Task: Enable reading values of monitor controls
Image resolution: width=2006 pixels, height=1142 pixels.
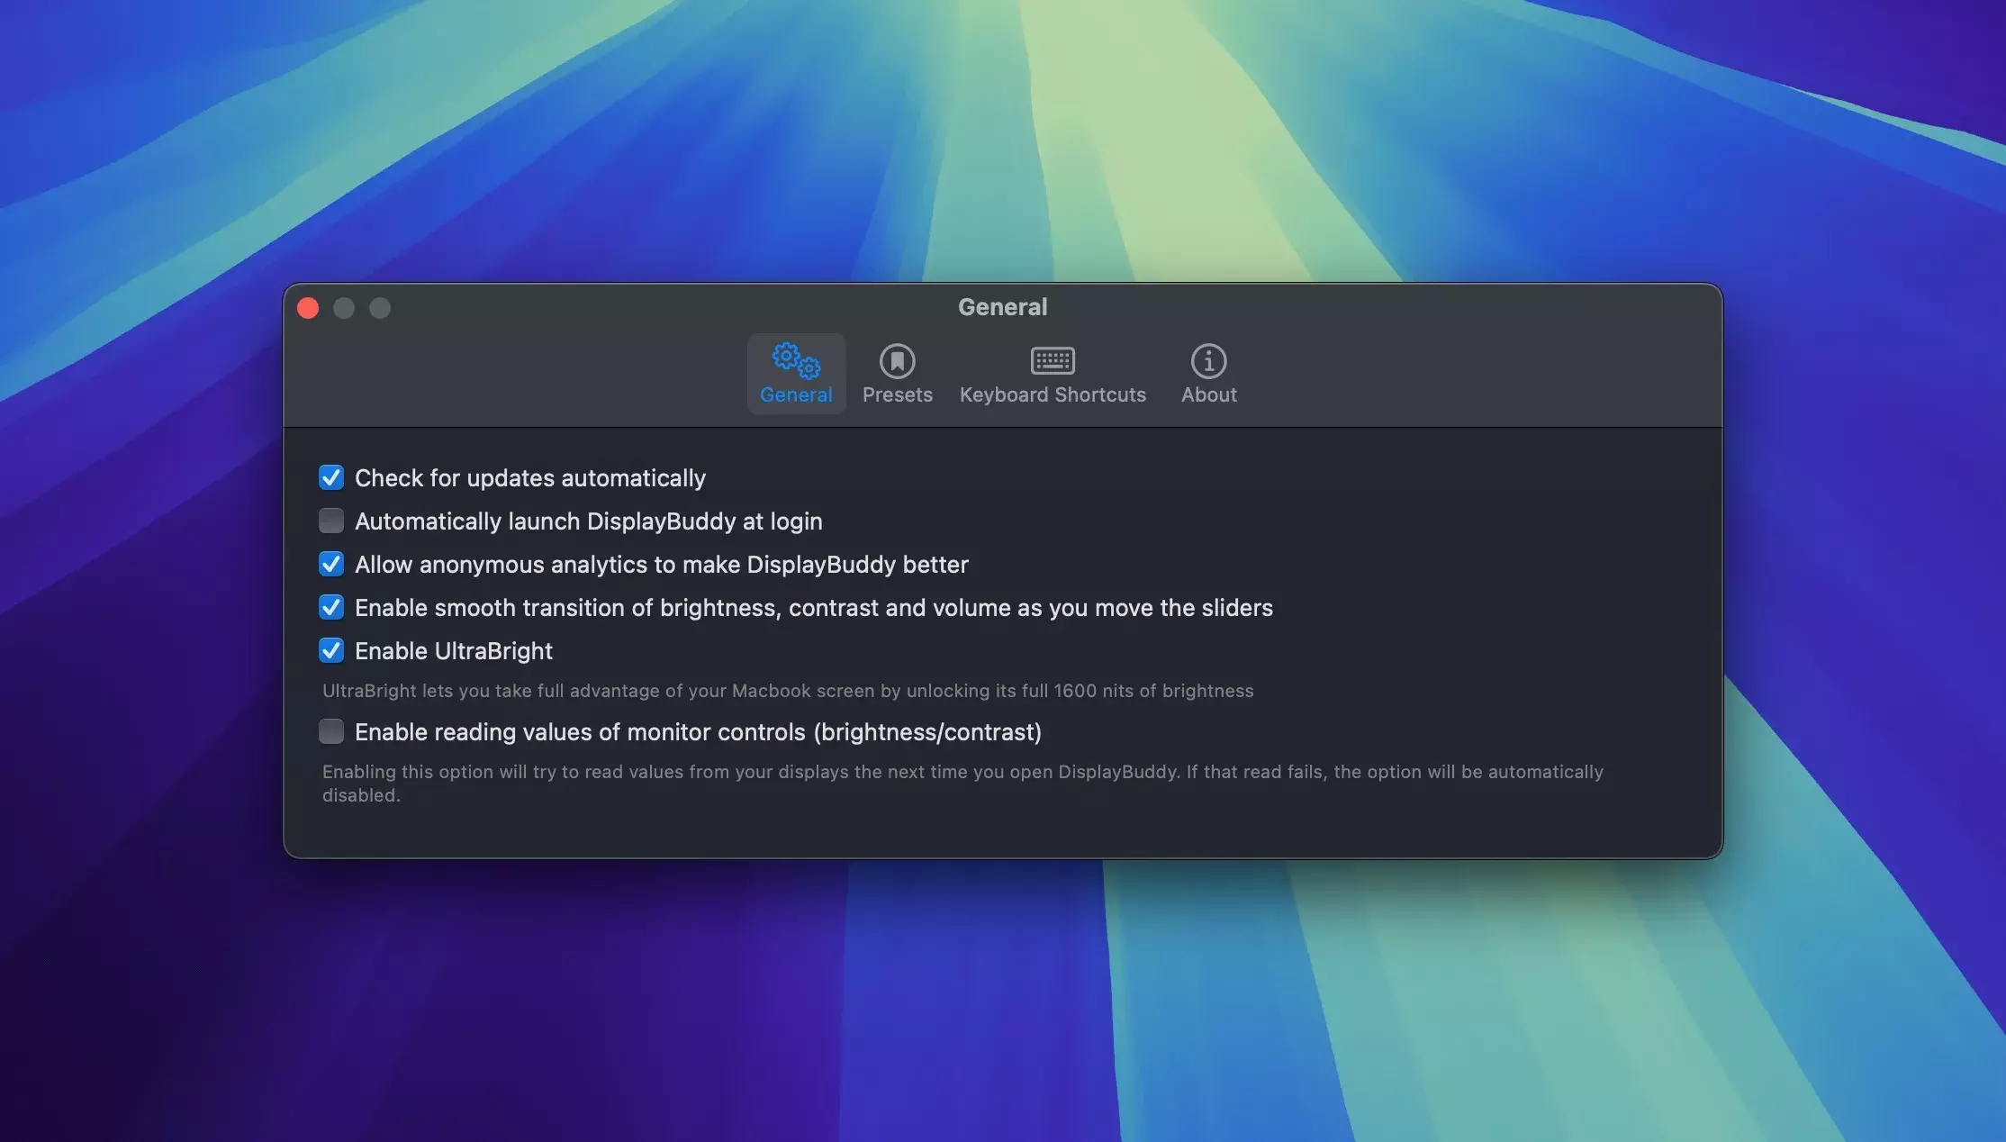Action: pos(331,731)
